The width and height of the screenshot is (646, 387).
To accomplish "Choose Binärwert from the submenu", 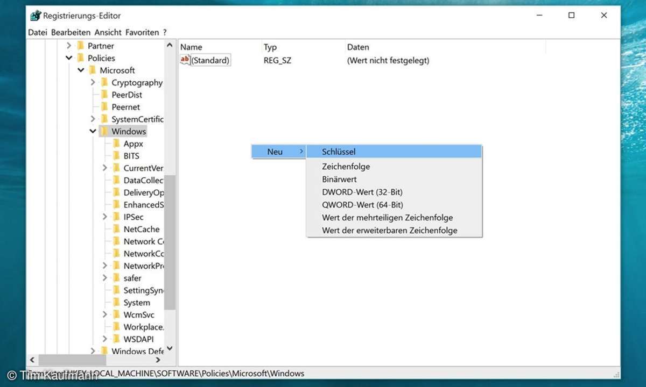I will pos(394,180).
